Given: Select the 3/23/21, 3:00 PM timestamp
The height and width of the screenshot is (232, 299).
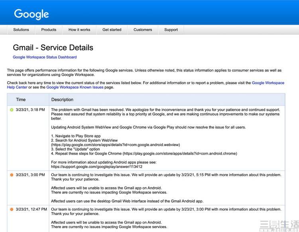Looking at the screenshot, I should pos(30,175).
